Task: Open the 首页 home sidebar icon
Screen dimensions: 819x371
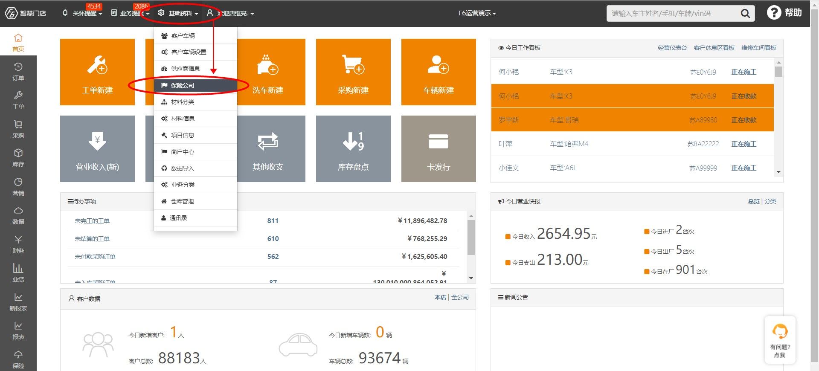Action: (18, 42)
